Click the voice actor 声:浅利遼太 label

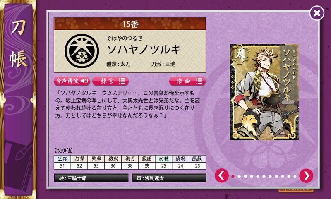tap(169, 178)
